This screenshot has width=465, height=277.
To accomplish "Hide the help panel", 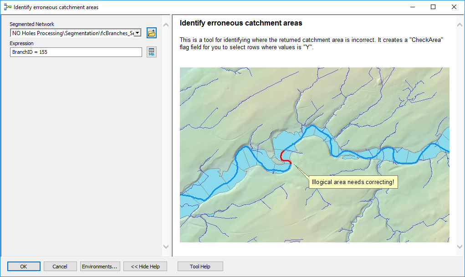I will (145, 266).
